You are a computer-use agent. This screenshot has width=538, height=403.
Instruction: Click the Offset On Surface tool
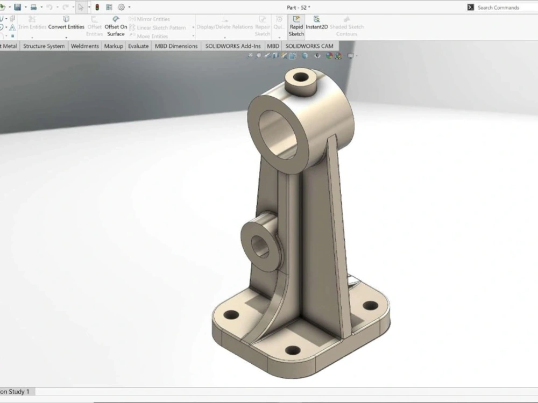click(x=116, y=26)
